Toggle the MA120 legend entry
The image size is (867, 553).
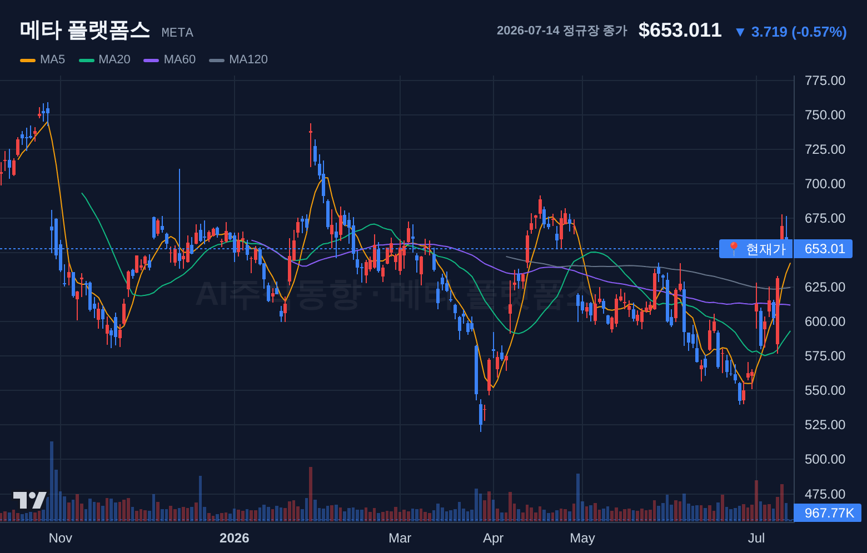(238, 59)
